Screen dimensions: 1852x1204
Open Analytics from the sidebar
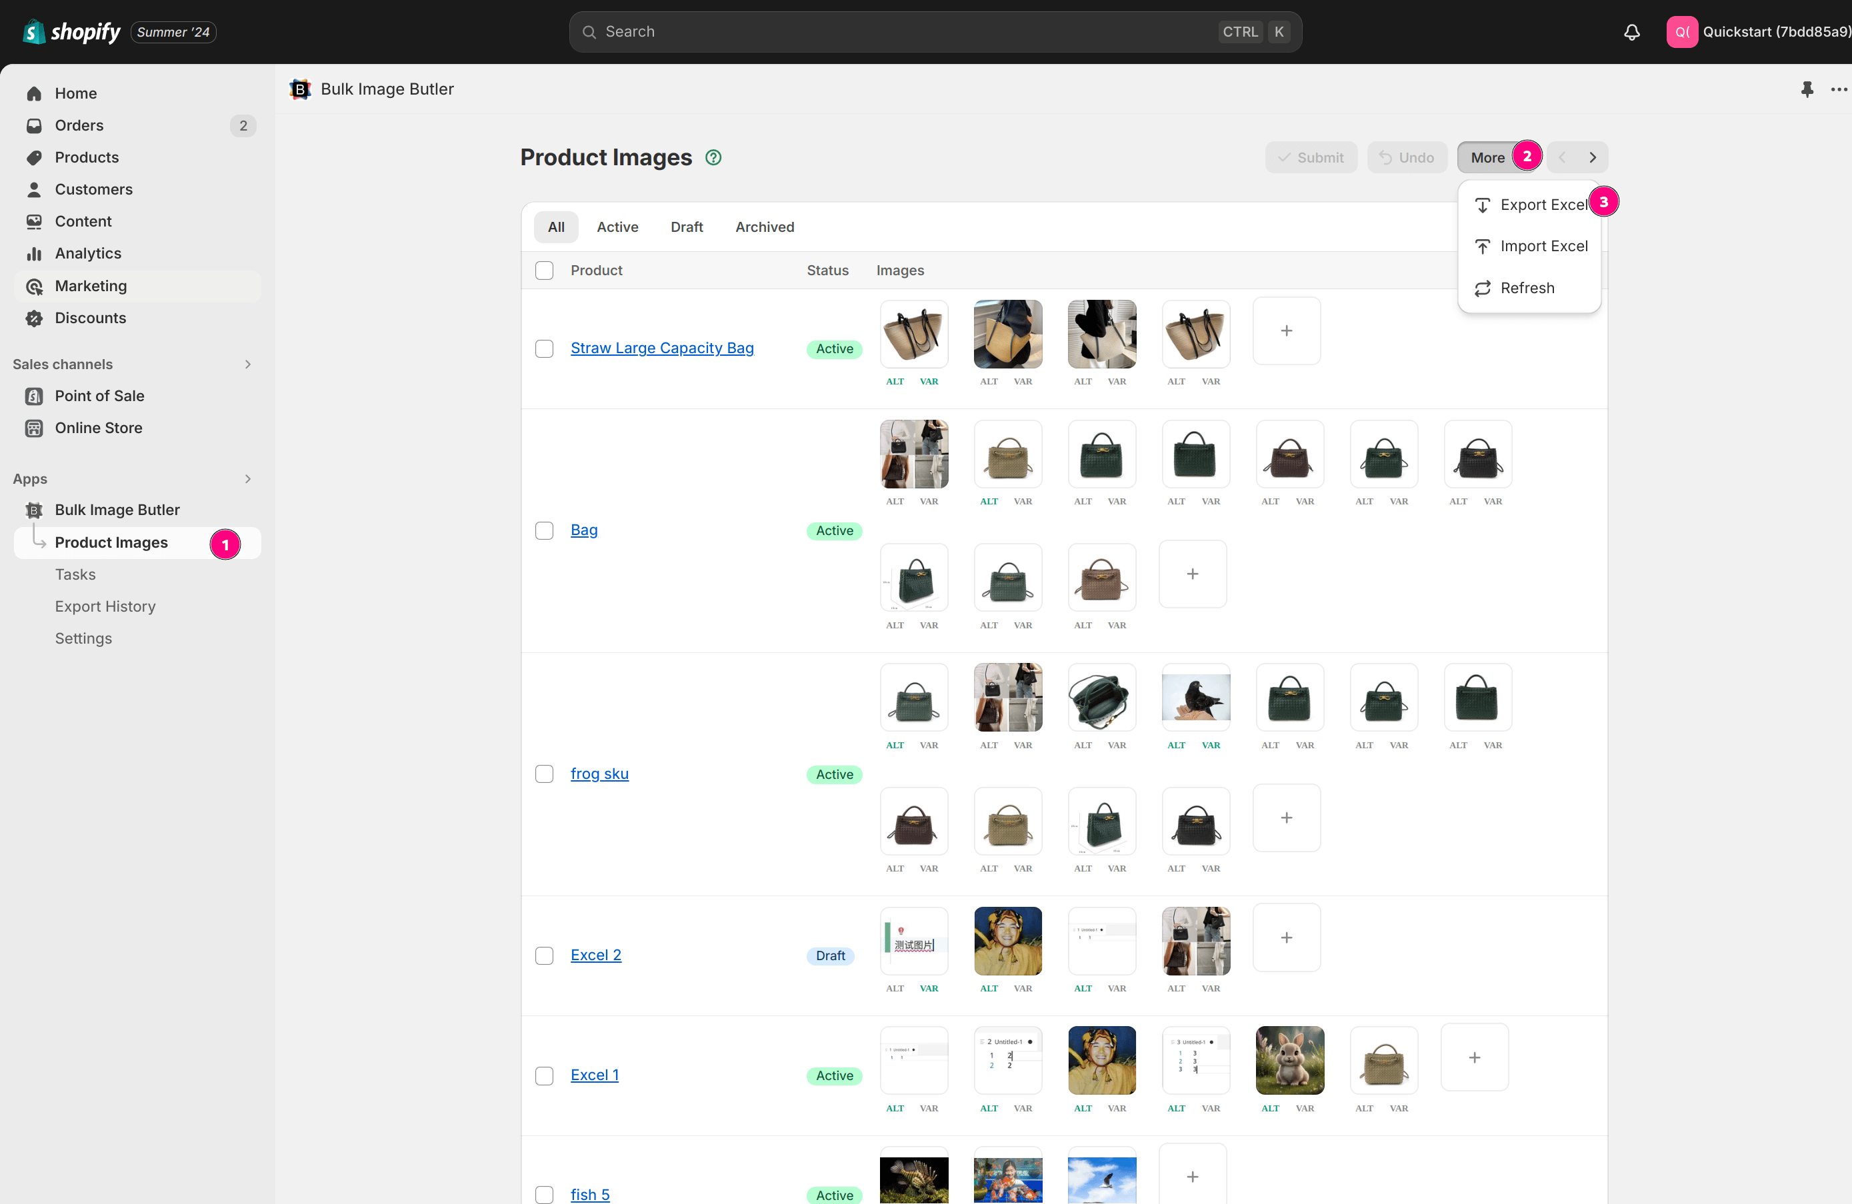coord(88,254)
